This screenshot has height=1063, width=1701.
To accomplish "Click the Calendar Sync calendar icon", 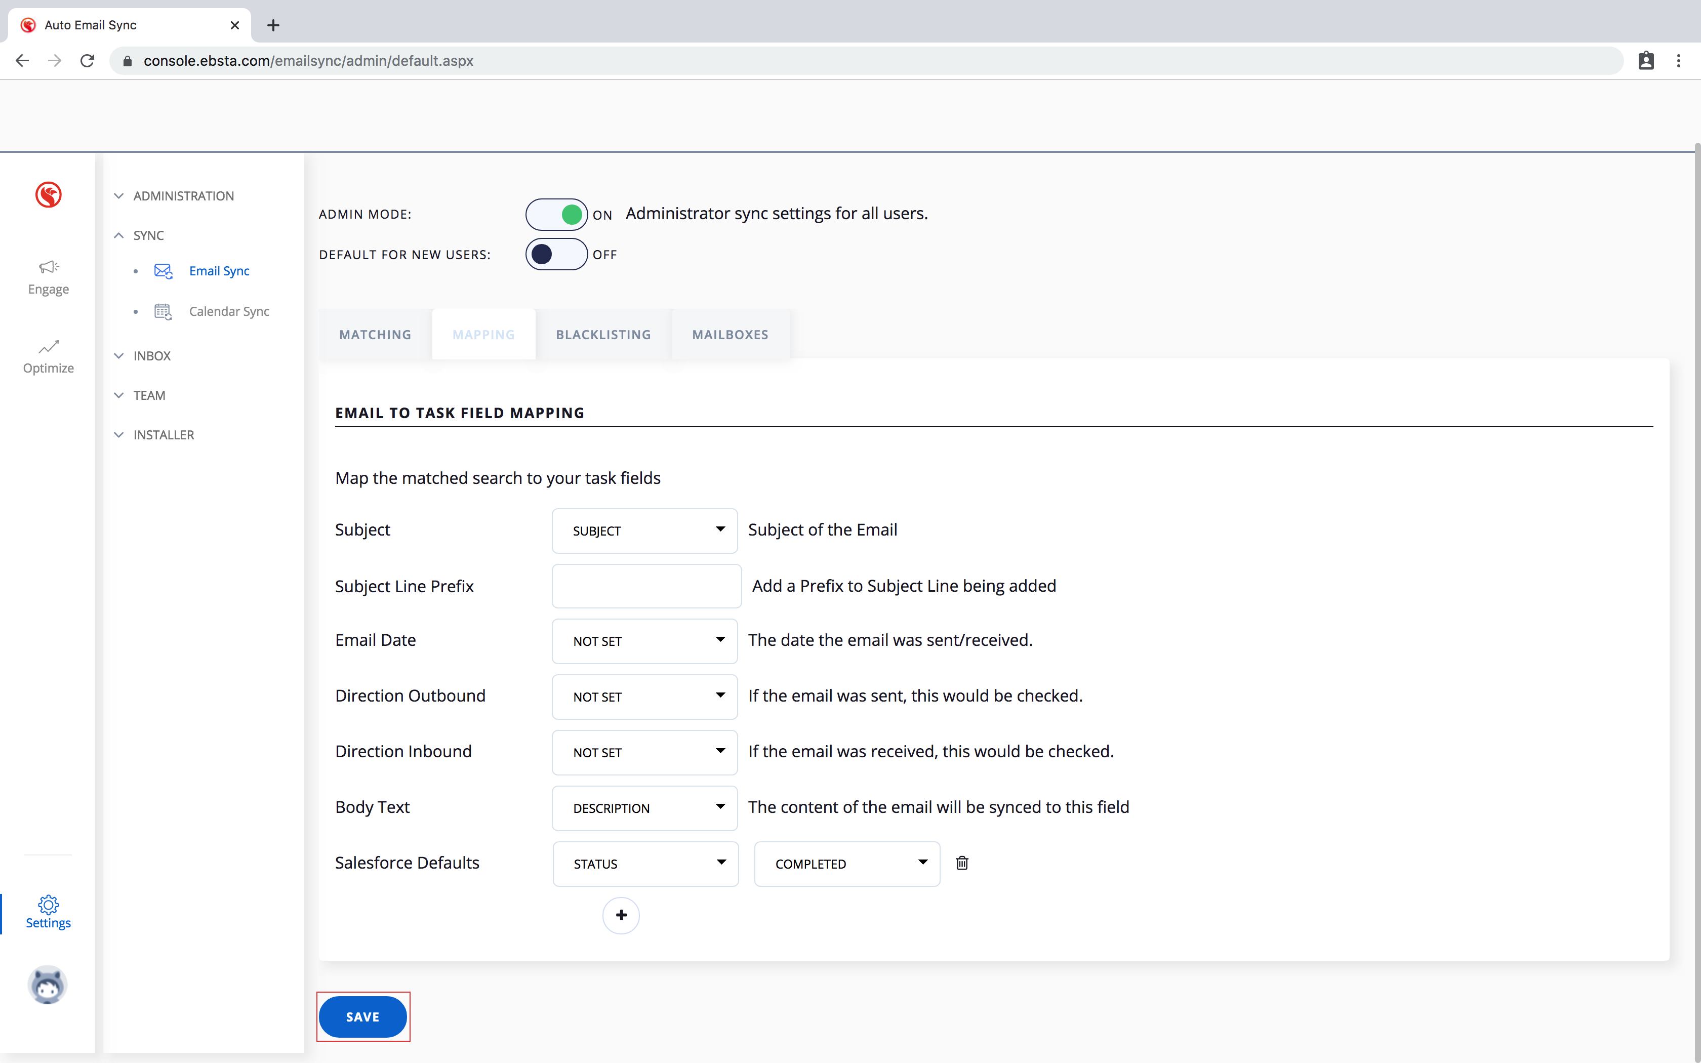I will point(163,311).
